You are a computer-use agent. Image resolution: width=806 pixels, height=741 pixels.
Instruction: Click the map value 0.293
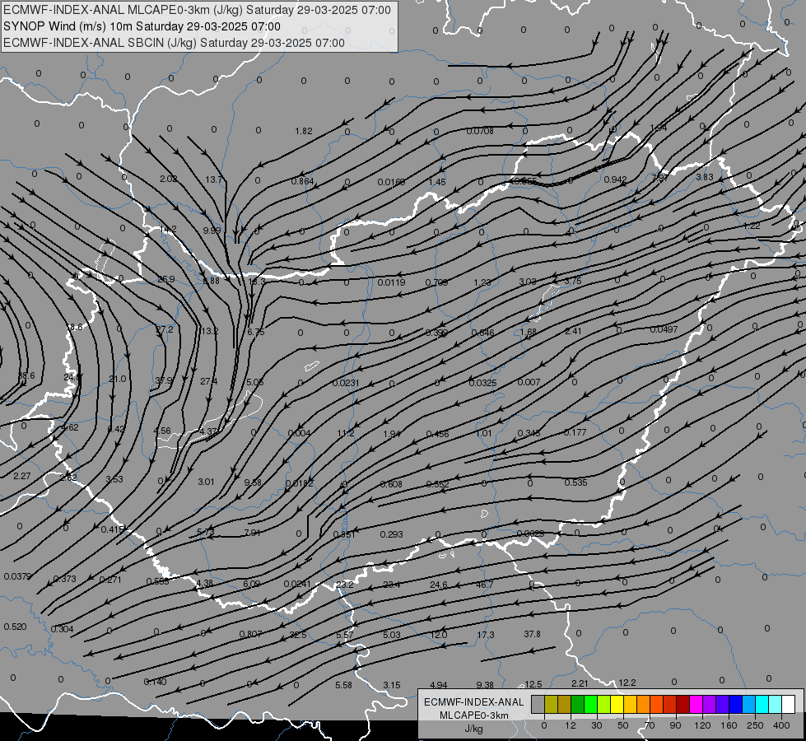pyautogui.click(x=392, y=535)
